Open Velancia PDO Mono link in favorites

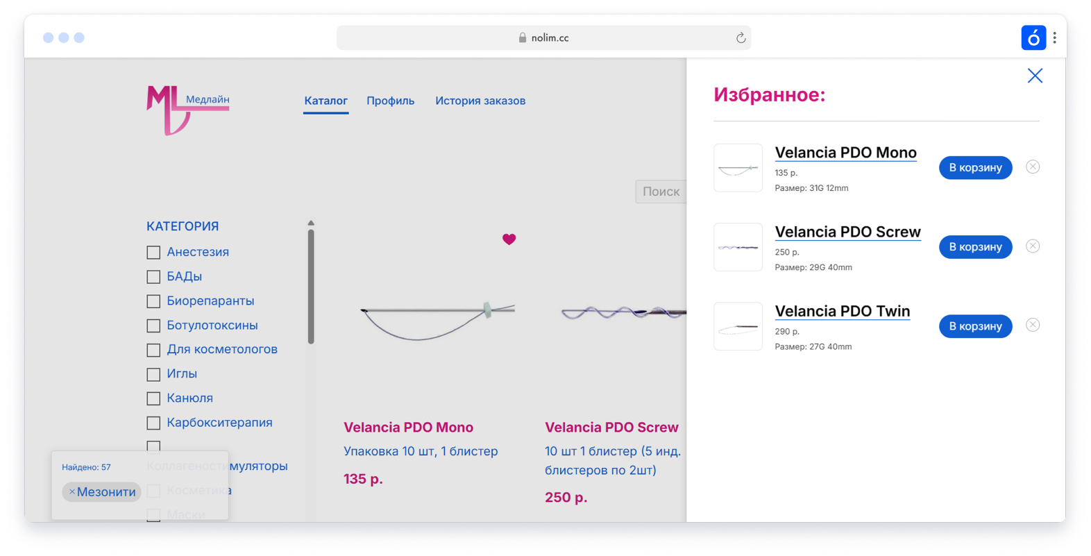point(845,152)
